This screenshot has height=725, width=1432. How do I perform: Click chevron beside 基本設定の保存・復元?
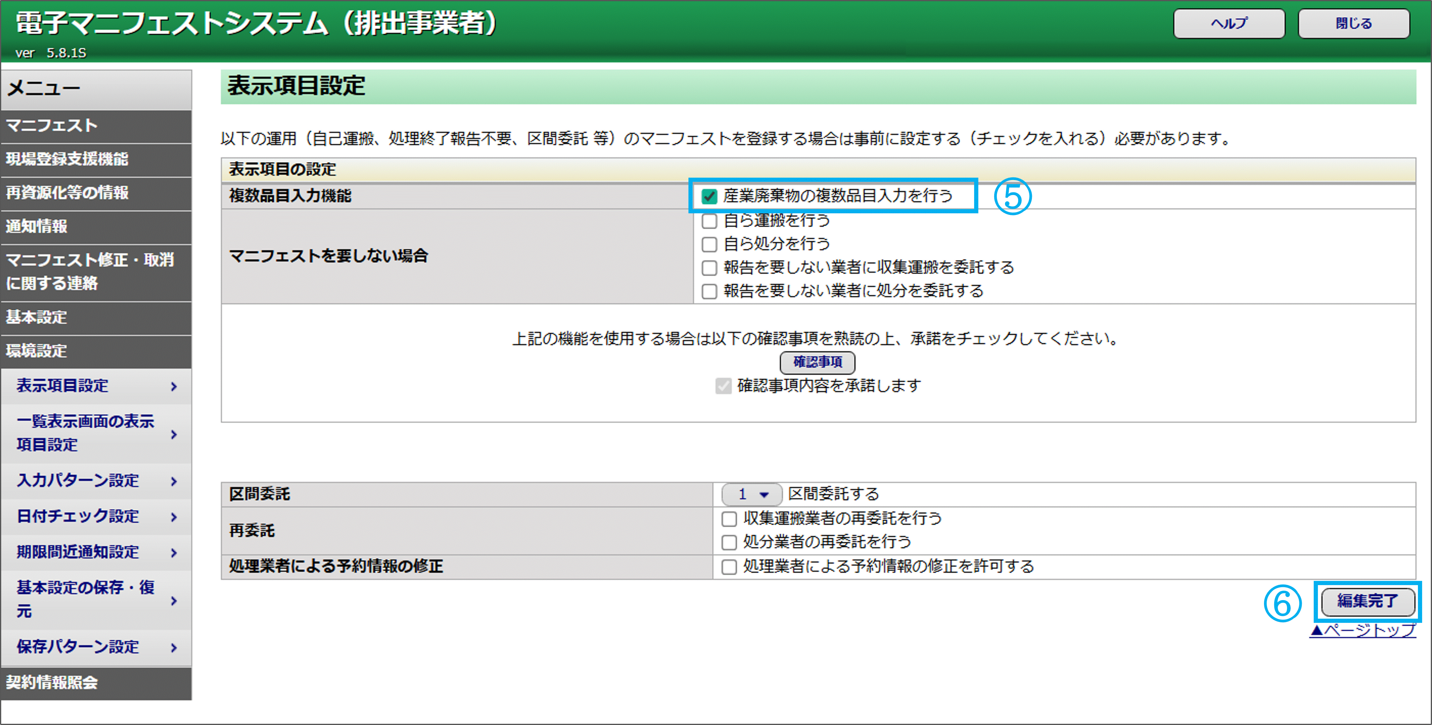pyautogui.click(x=174, y=600)
